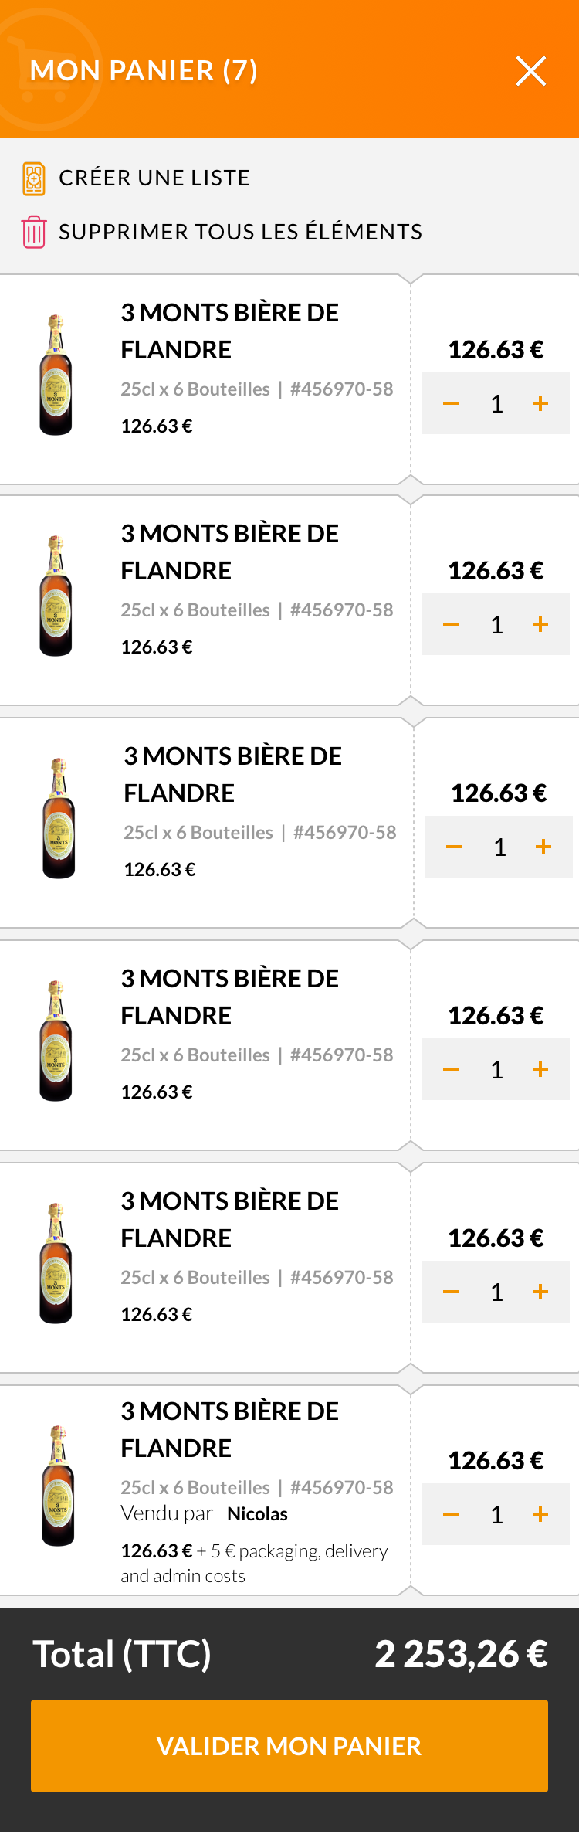Viewport: 579px width, 1834px height.
Task: Increase quantity of the first cart item
Action: (540, 403)
